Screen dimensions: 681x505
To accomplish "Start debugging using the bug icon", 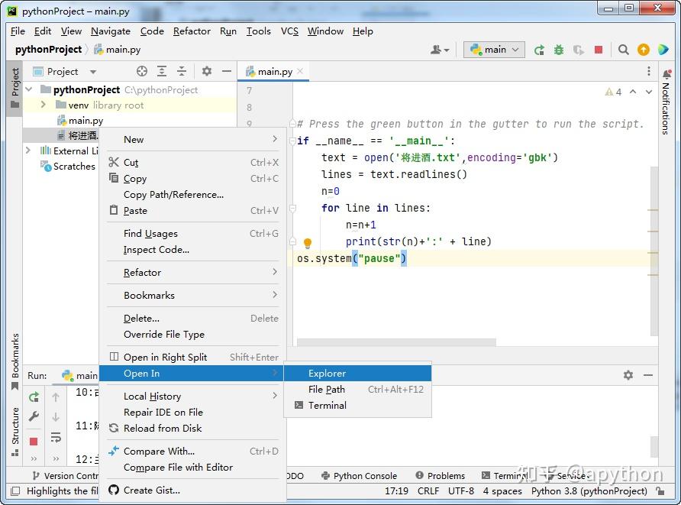I will [x=560, y=48].
